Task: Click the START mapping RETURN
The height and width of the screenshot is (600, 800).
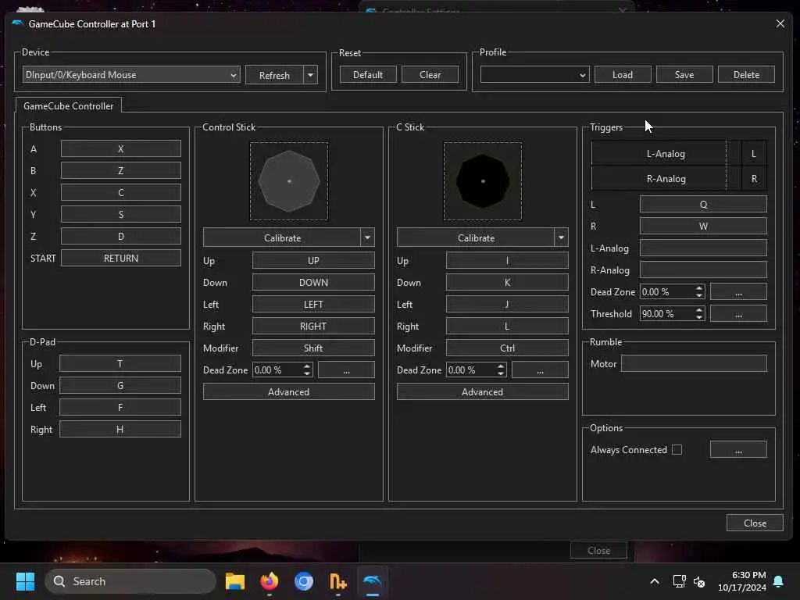Action: click(x=121, y=258)
